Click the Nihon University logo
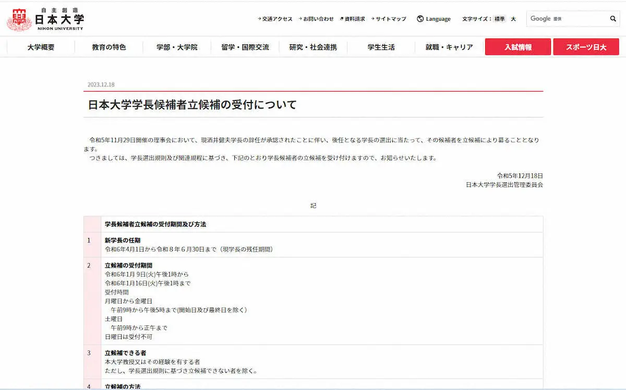 [45, 19]
